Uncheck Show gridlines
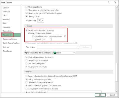 tap(26, 16)
